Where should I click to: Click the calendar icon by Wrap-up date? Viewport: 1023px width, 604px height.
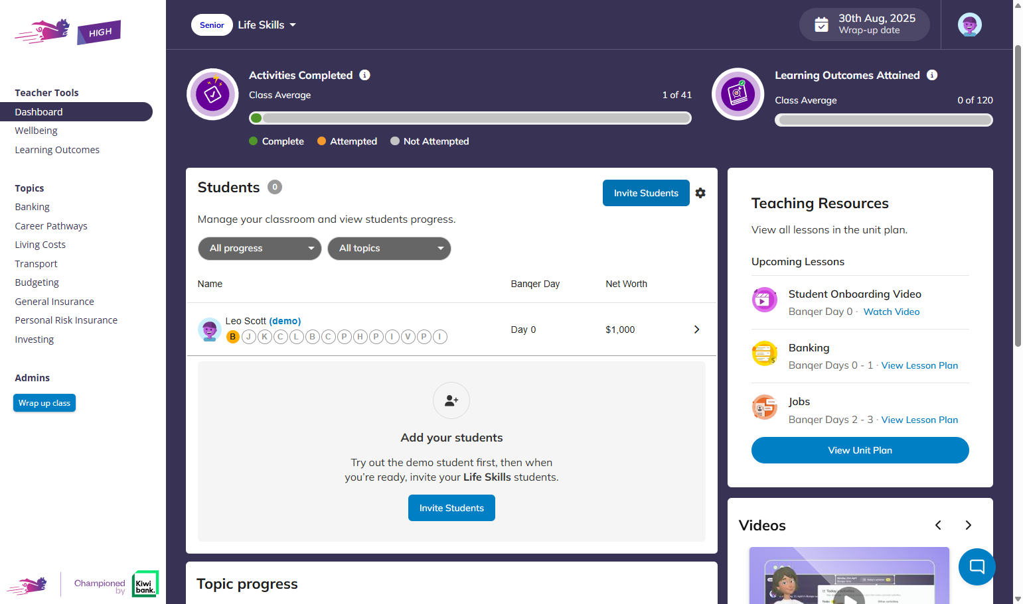pos(821,25)
